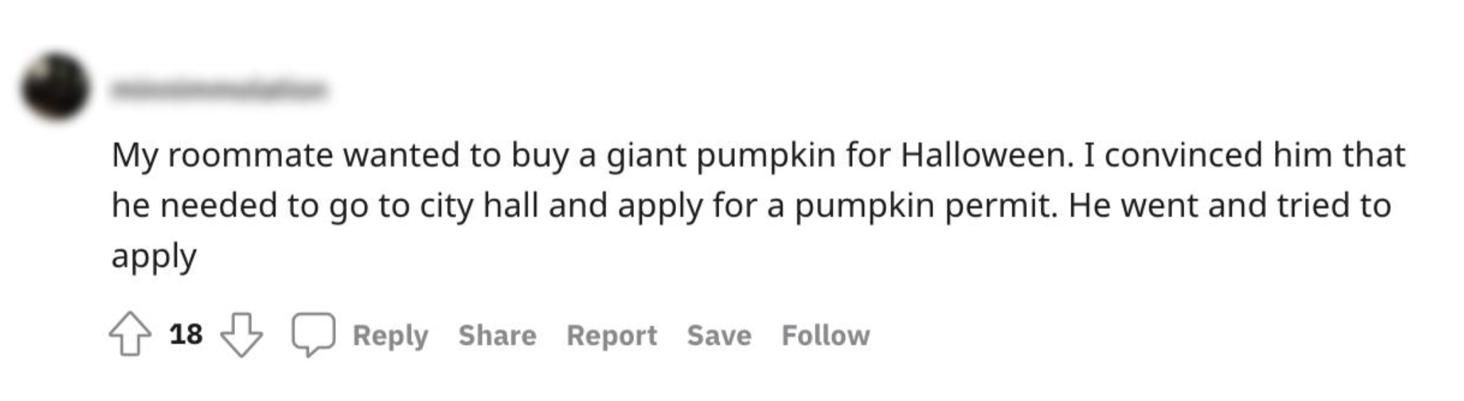
Task: Click the vote score of 18
Action: pyautogui.click(x=186, y=334)
